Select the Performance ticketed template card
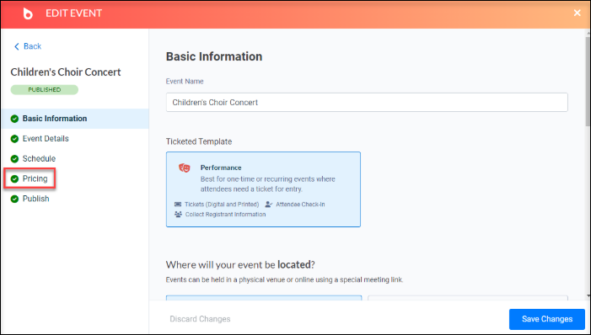The height and width of the screenshot is (335, 591). [263, 189]
